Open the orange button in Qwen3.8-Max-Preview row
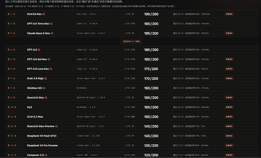This screenshot has height=158, width=261. pos(229,126)
